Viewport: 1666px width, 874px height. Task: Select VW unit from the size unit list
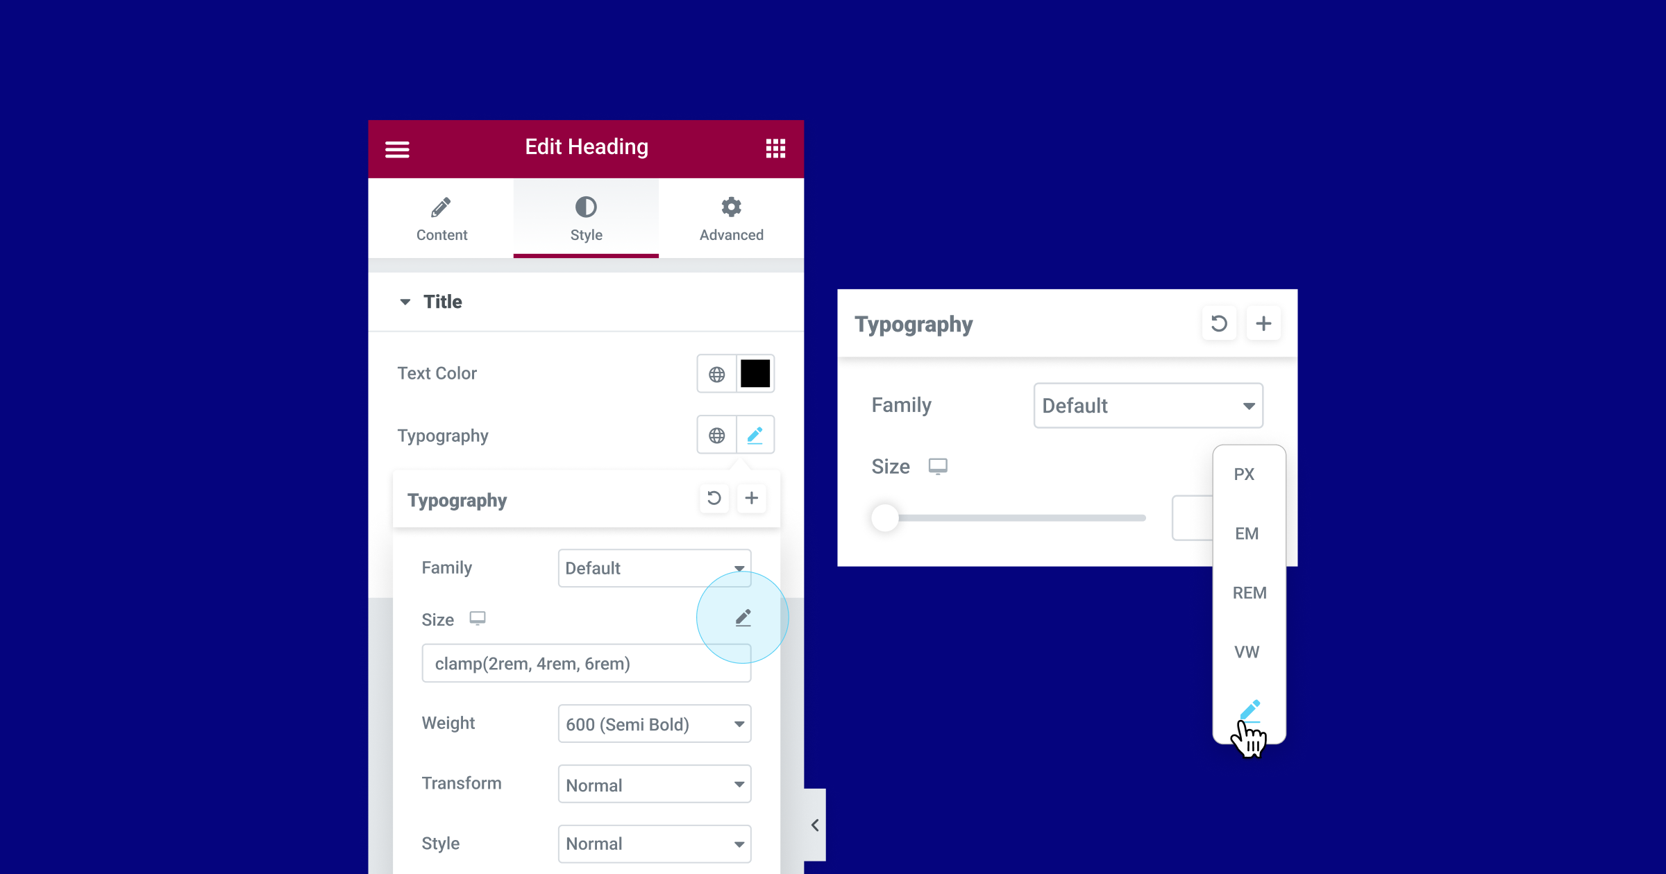(x=1246, y=651)
